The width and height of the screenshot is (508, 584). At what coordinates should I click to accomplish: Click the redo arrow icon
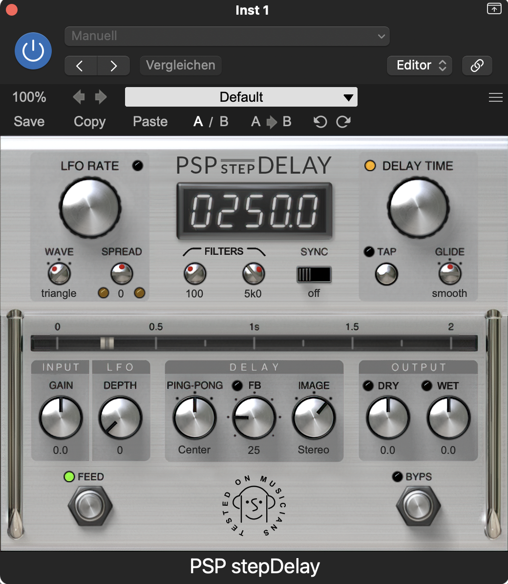343,122
